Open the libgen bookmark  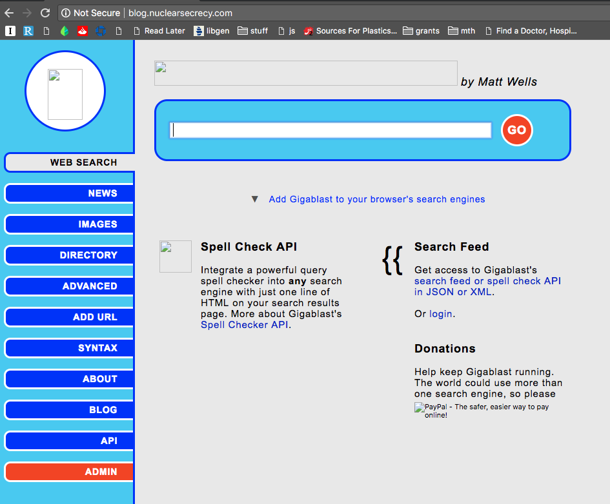click(212, 31)
